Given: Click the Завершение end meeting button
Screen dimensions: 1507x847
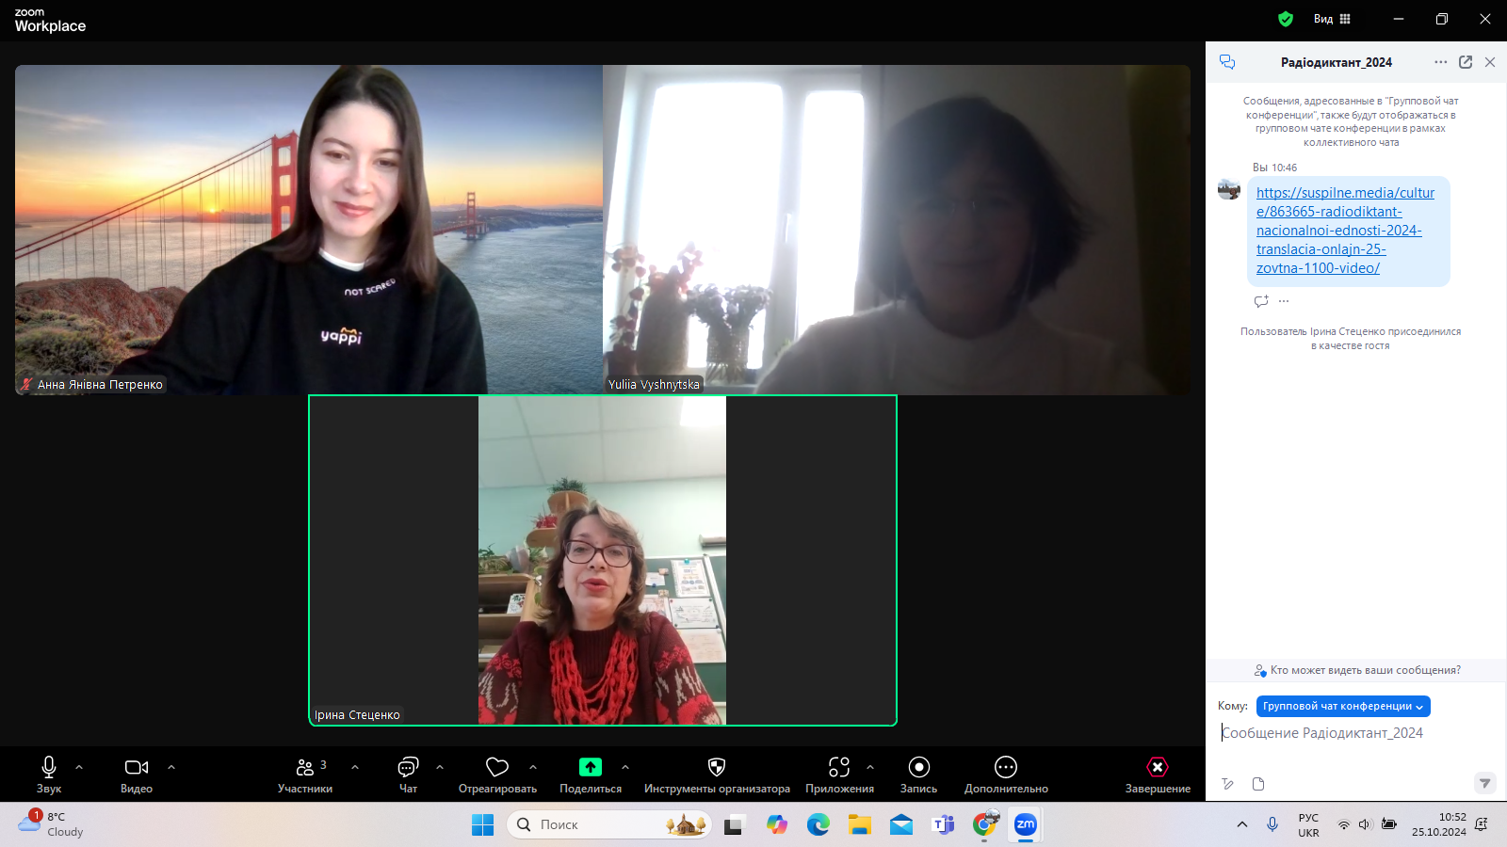Looking at the screenshot, I should 1158,775.
